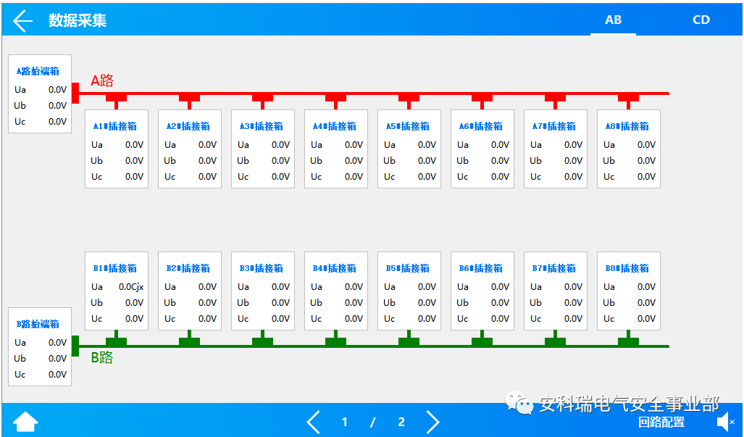This screenshot has height=437, width=744.
Task: Open B7#插接箱 box
Action: 556,291
